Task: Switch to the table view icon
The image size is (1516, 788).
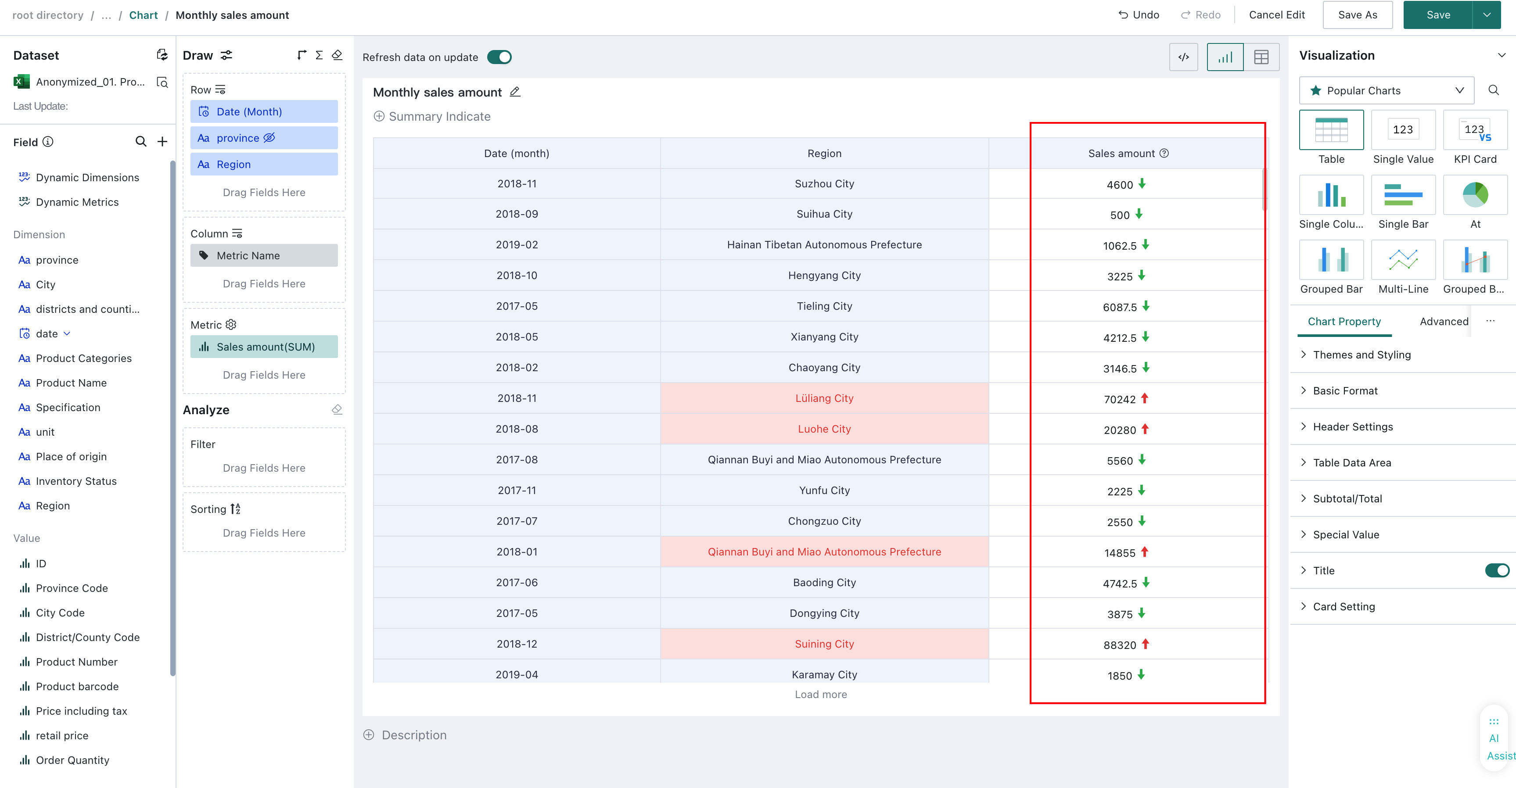Action: [1261, 57]
